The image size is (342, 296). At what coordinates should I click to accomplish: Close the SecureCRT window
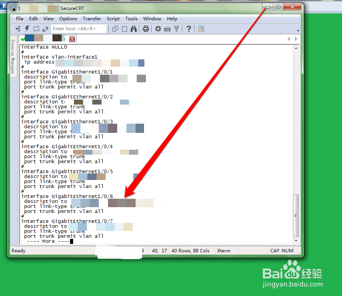point(292,7)
